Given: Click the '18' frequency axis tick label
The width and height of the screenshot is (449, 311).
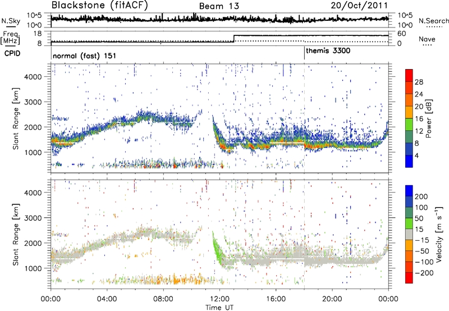Looking at the screenshot, I should point(38,34).
